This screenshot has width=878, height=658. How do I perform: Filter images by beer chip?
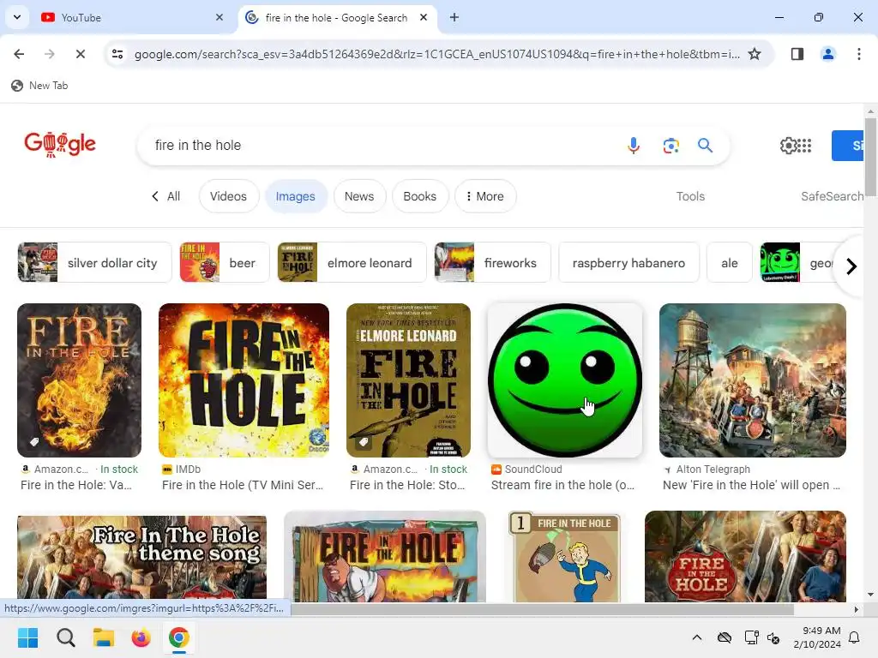224,262
